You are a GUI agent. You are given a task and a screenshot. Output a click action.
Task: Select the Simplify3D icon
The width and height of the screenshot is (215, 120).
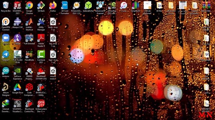pyautogui.click(x=135, y=5)
